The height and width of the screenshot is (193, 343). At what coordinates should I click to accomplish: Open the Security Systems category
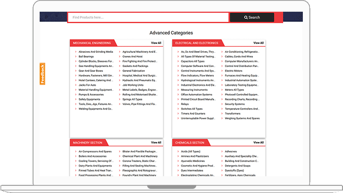pos(235,104)
